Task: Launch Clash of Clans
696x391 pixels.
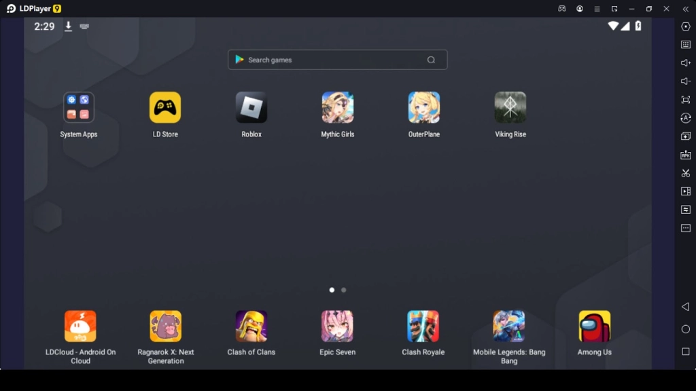Action: 251,327
